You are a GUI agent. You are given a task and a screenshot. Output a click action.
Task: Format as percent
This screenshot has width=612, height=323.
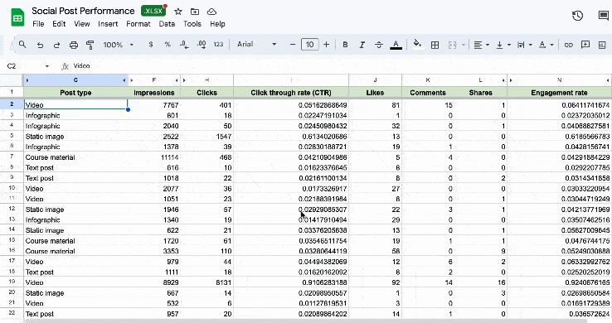168,45
